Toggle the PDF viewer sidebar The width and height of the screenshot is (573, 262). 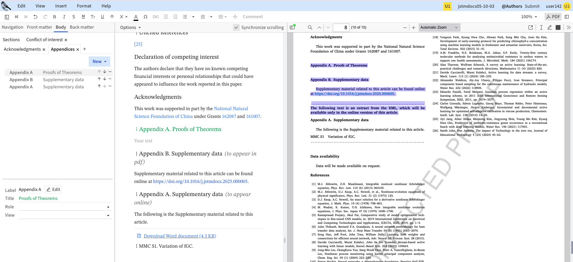click(292, 27)
